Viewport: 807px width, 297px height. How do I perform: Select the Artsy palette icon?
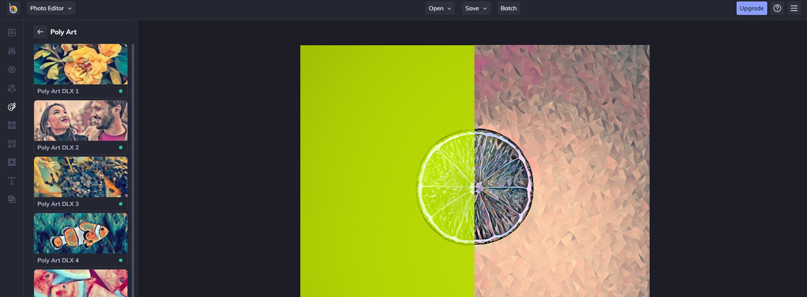(12, 107)
